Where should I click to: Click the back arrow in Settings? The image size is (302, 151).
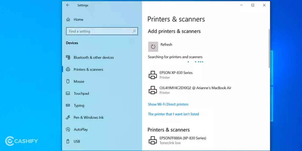point(67,5)
